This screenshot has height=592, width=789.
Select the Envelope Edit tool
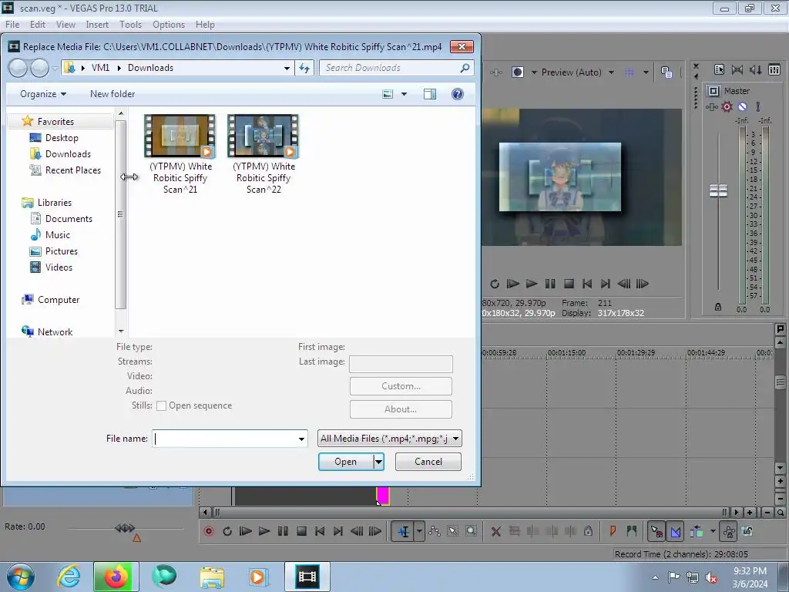[x=435, y=531]
